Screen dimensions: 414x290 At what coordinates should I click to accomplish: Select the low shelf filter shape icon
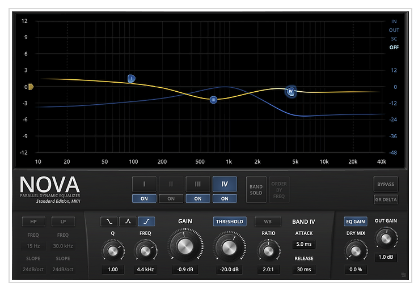point(109,221)
